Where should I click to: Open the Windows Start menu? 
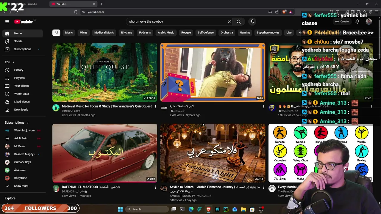120,209
